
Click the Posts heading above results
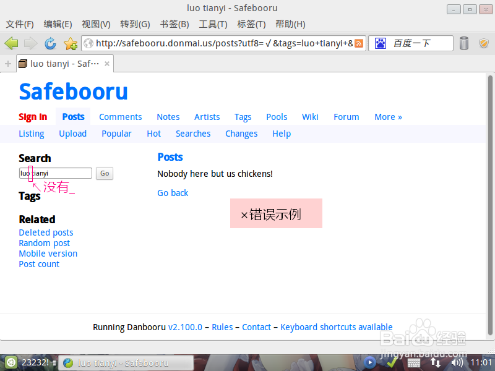170,157
